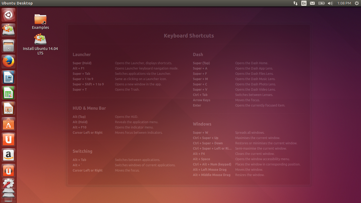The height and width of the screenshot is (203, 361).
Task: Open the session gear menu
Action: (356, 3)
